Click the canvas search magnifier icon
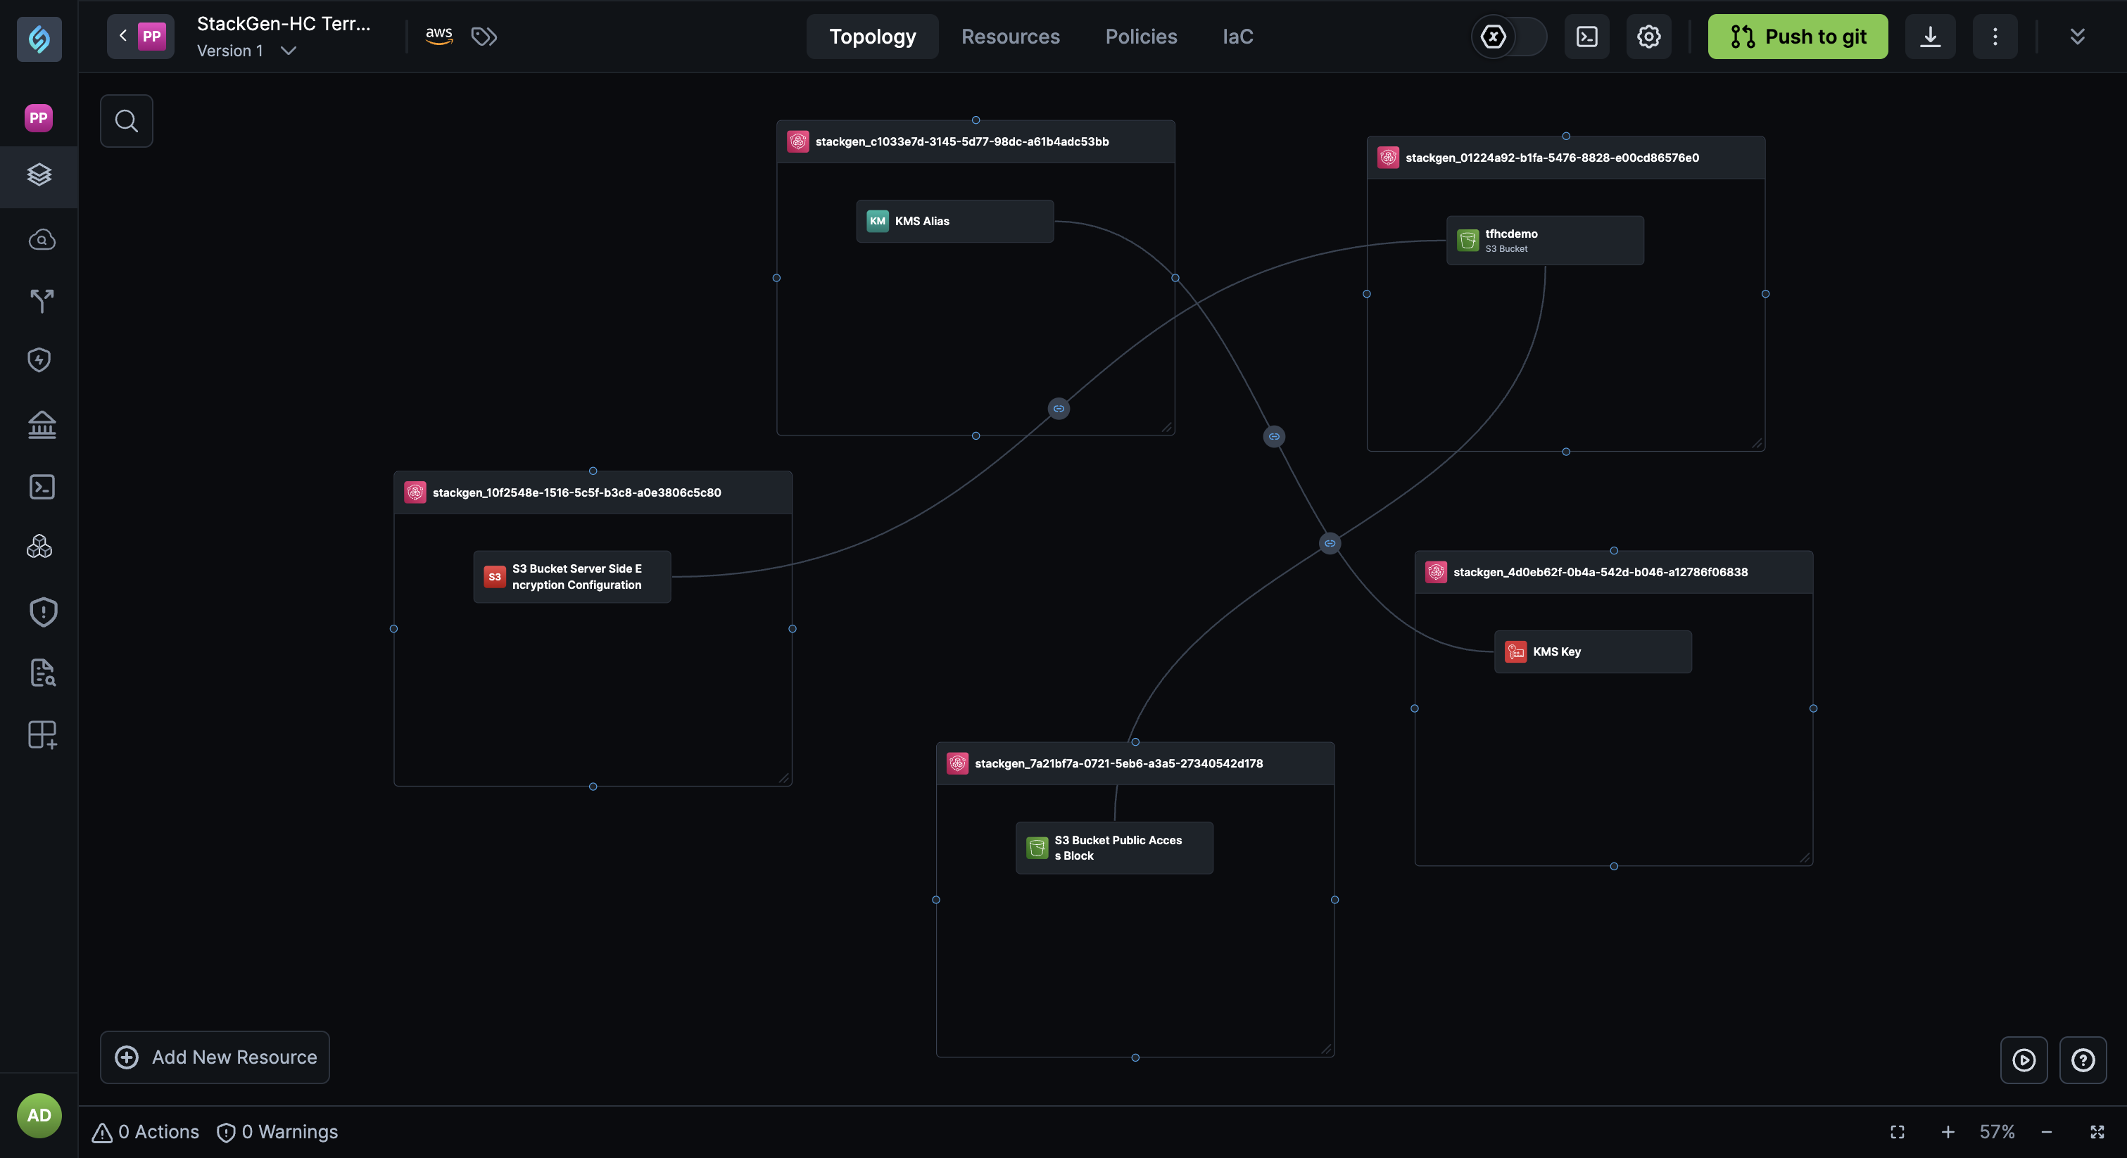Viewport: 2127px width, 1158px height. [x=126, y=120]
